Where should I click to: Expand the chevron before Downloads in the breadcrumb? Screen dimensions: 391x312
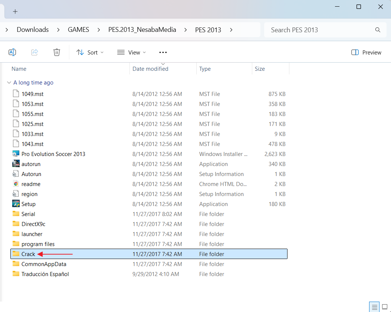pos(7,30)
